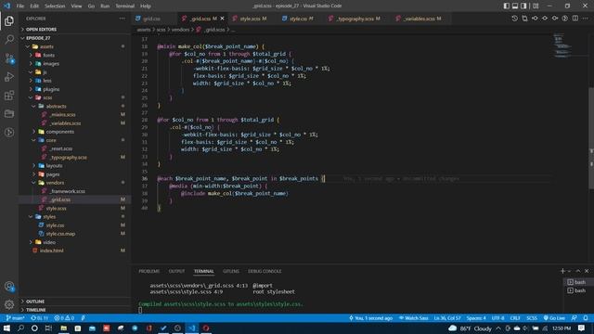Switch to the _typography.scss tab

355,19
